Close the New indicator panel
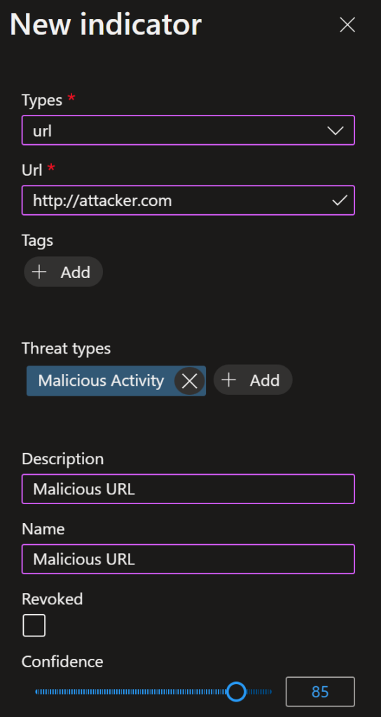381x717 pixels. (347, 25)
